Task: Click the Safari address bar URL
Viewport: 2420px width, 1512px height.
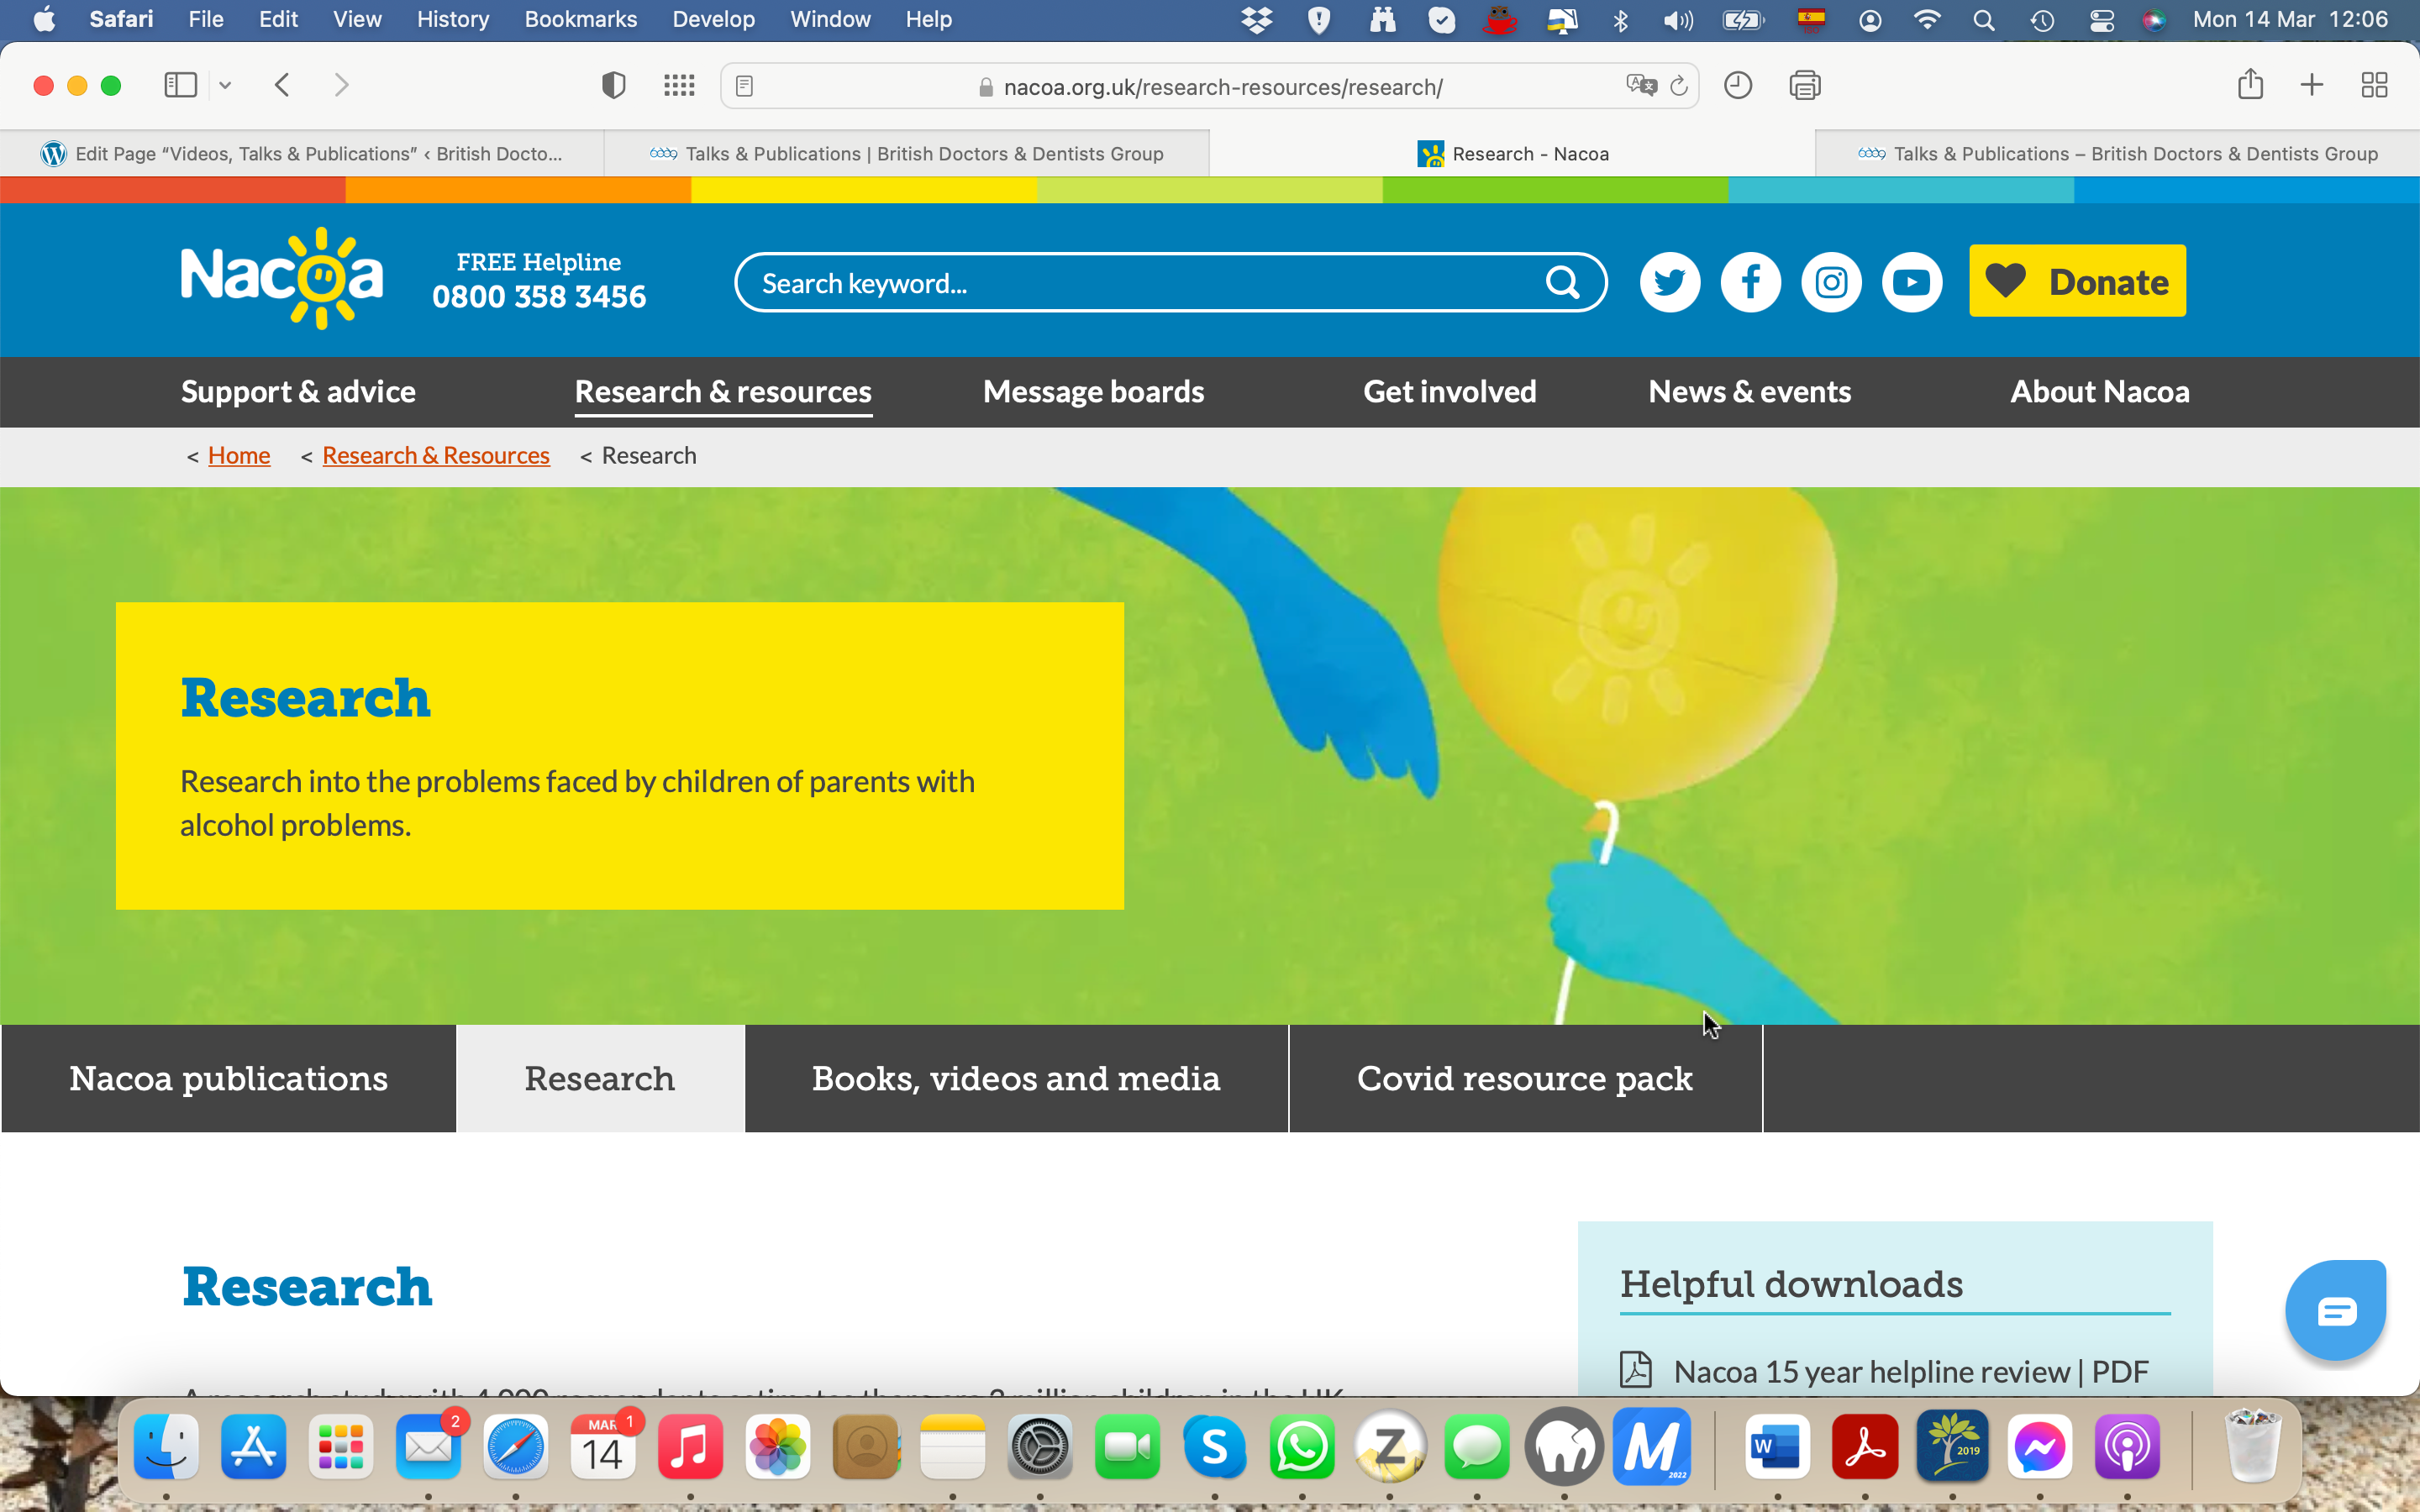Action: (1222, 87)
